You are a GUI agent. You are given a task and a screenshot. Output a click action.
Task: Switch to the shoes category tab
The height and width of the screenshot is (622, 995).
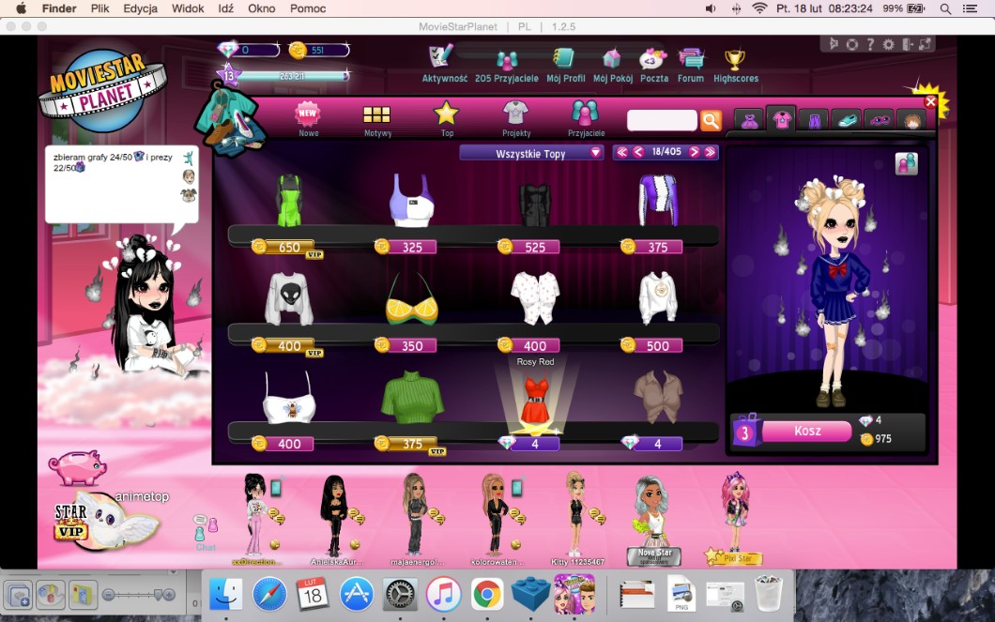point(847,120)
